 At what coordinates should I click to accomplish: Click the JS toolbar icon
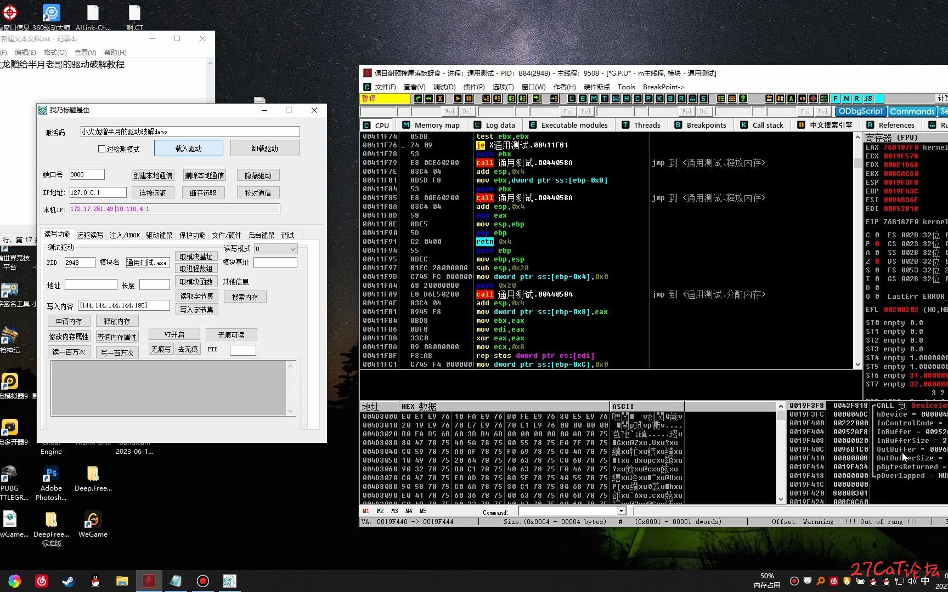click(x=868, y=99)
